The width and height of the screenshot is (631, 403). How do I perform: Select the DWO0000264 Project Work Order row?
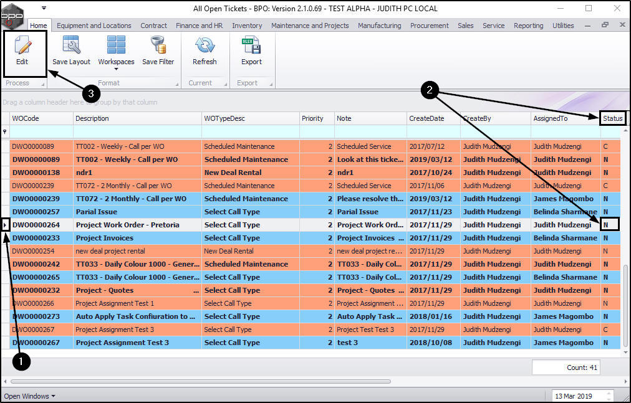coord(311,225)
